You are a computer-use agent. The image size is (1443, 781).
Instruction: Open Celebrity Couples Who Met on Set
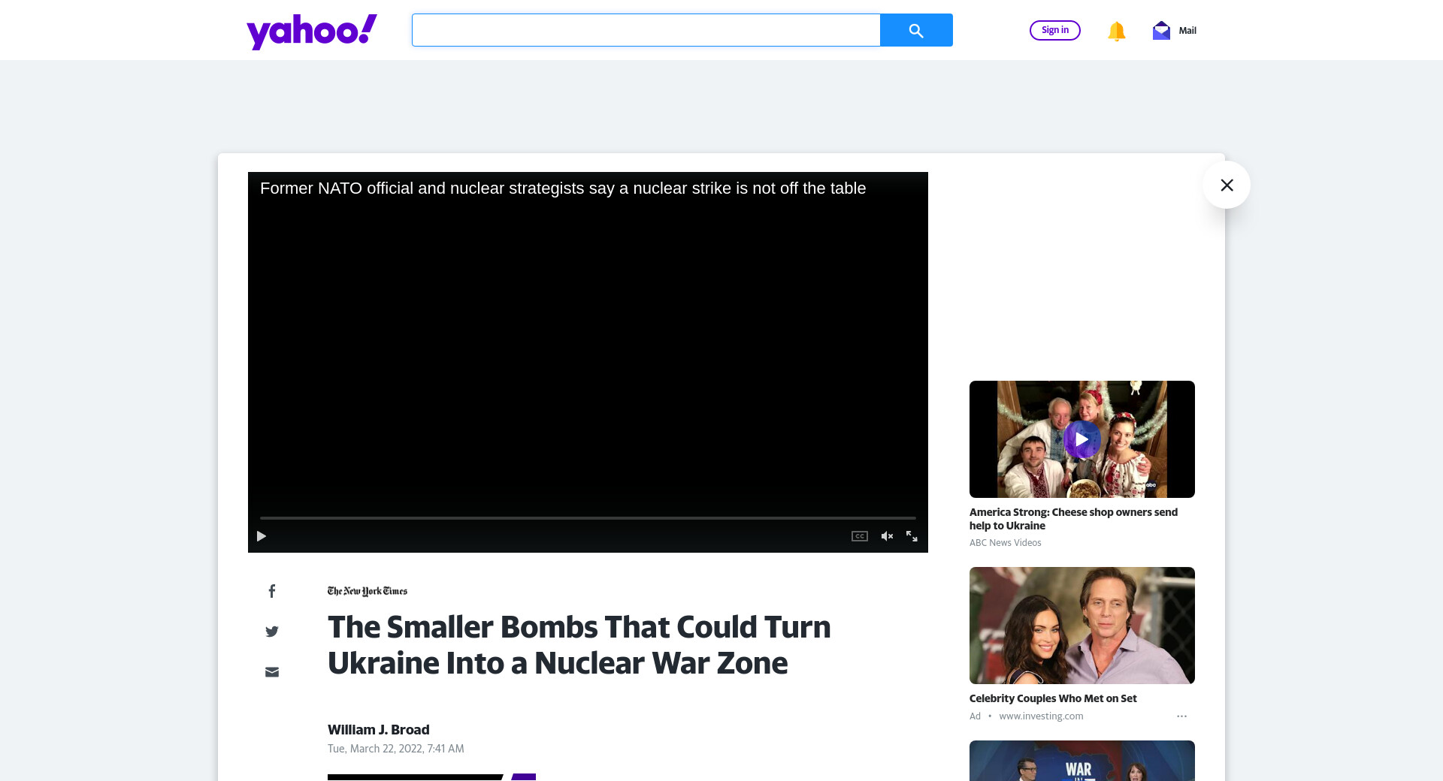tap(1052, 698)
